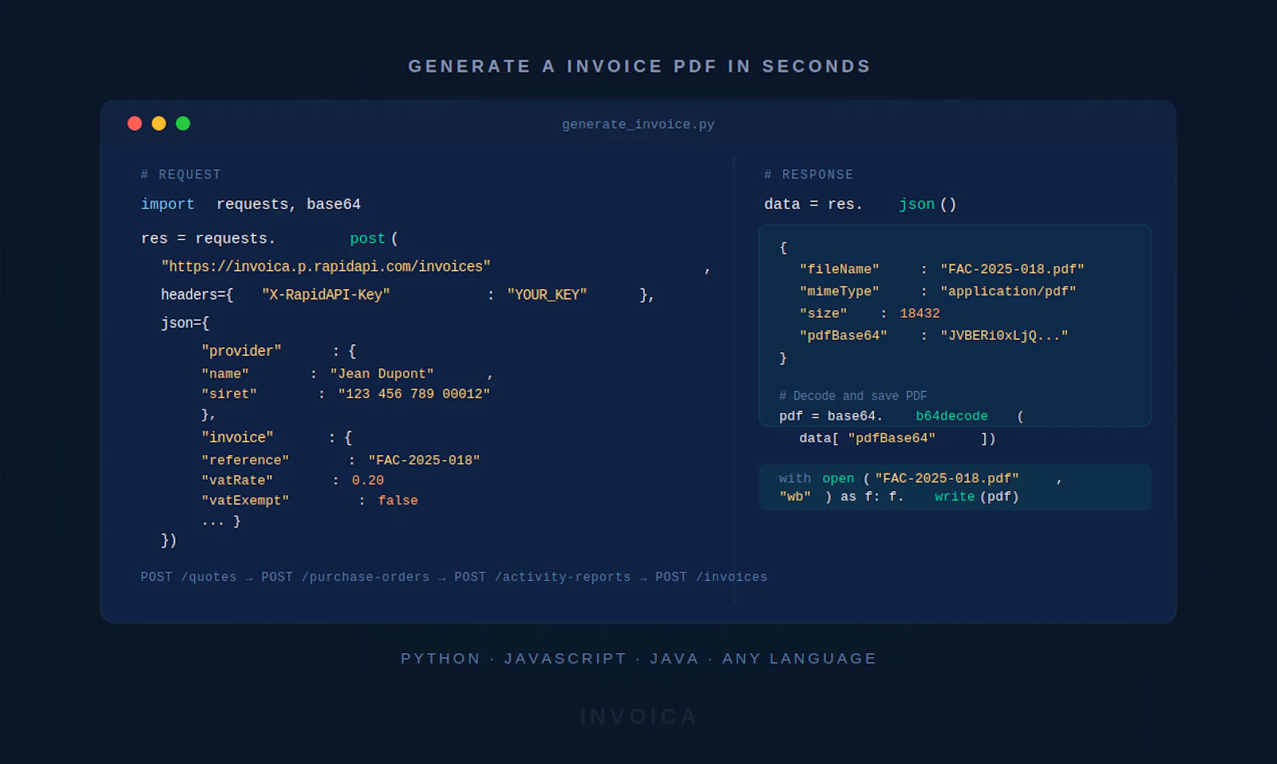The image size is (1277, 764).
Task: Click the '# REQUEST' comment label
Action: 181,175
